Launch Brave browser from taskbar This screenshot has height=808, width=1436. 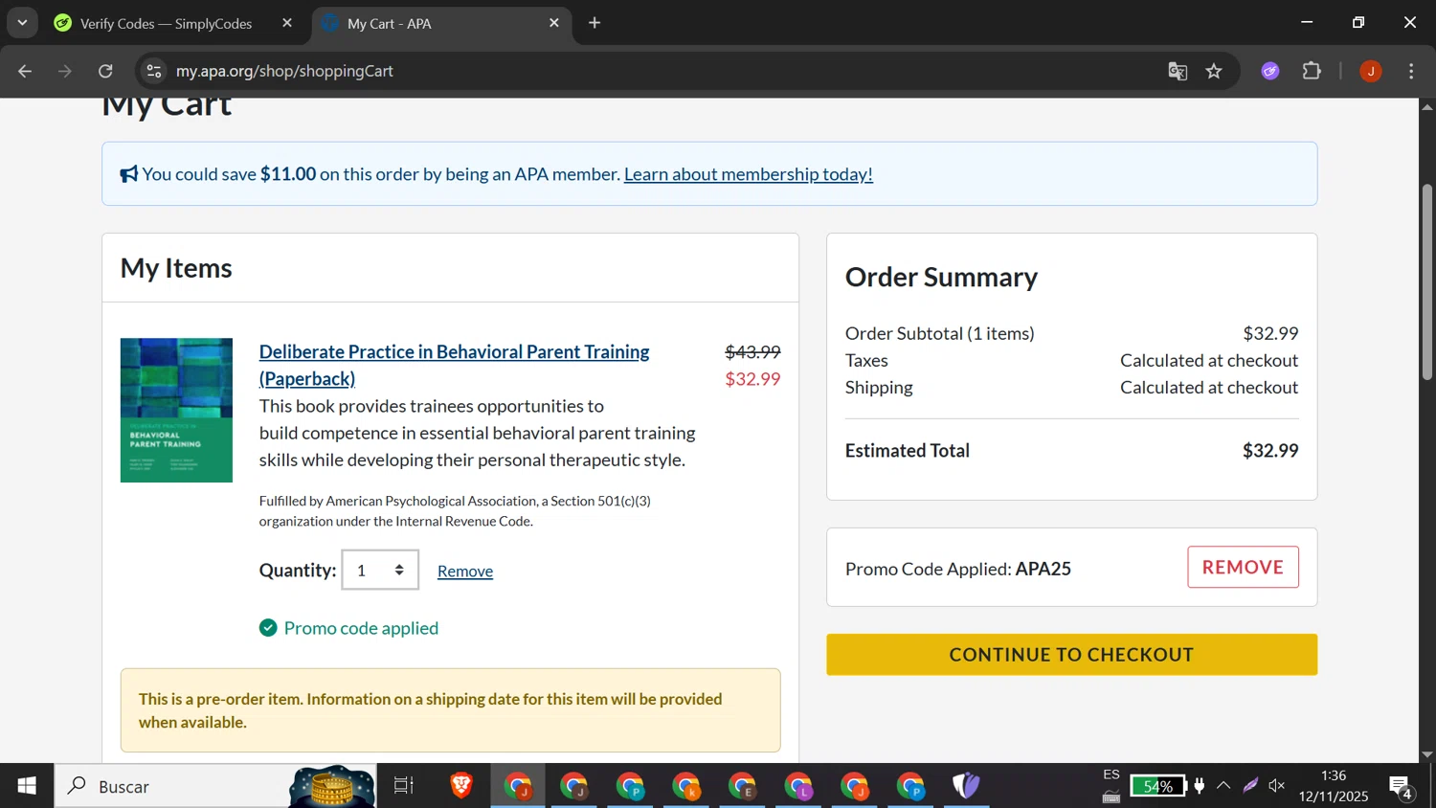coord(461,786)
